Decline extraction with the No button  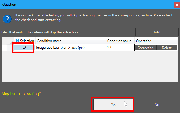[157, 104]
